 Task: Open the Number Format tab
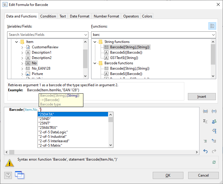[x=106, y=16]
